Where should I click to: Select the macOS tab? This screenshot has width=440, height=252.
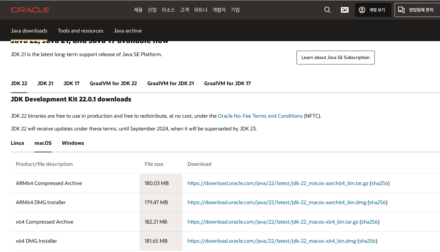(x=43, y=143)
